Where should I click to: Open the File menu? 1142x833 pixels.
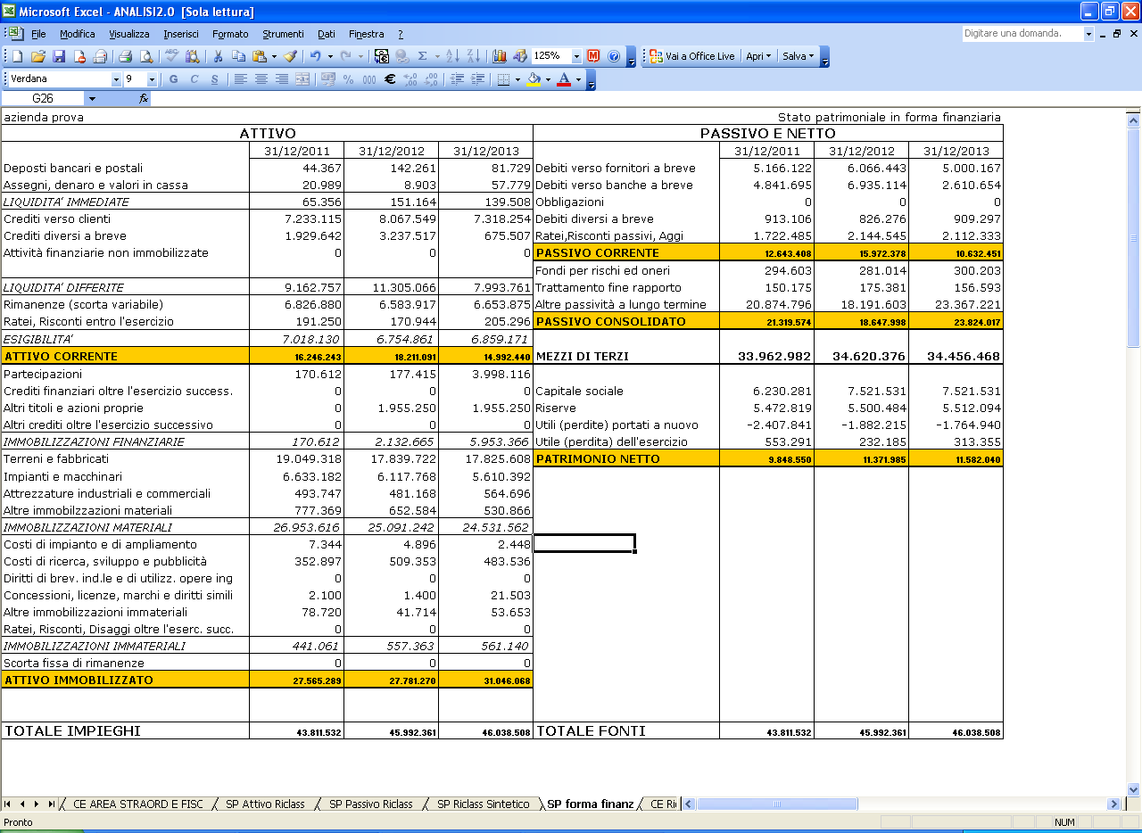(x=38, y=34)
